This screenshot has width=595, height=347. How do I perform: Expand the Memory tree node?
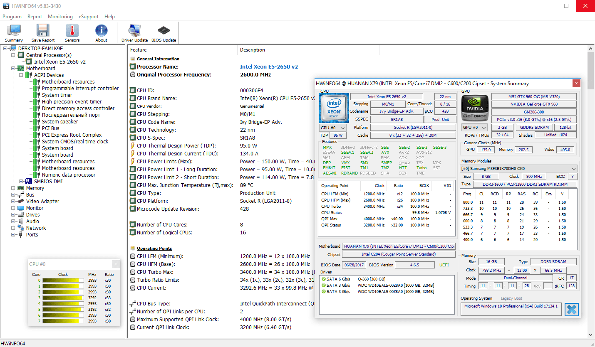point(13,188)
